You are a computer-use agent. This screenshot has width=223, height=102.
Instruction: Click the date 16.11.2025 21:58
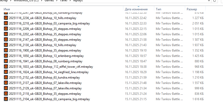coord(136,40)
